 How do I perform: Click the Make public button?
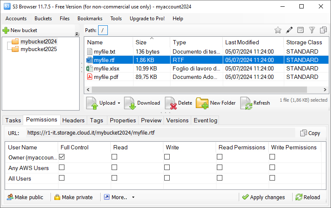click(x=25, y=197)
